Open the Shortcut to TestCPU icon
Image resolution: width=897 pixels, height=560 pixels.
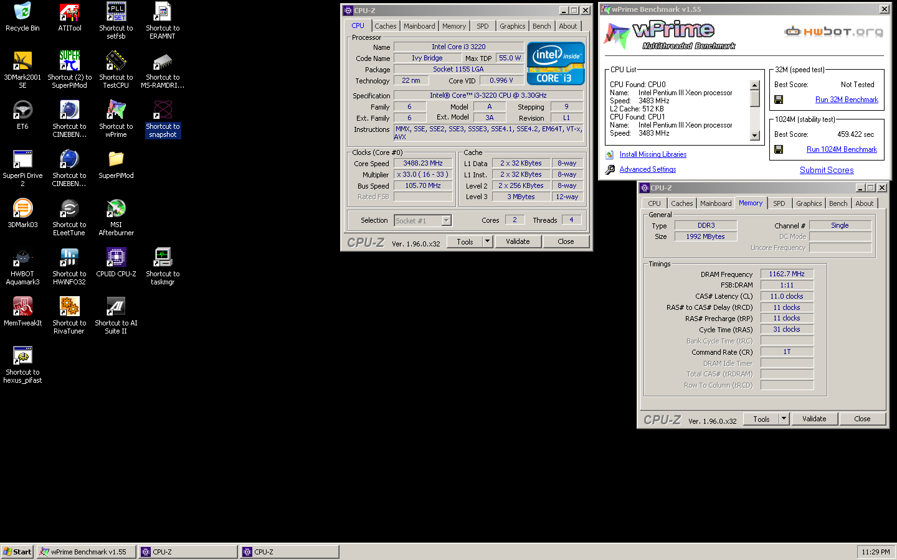click(x=116, y=70)
